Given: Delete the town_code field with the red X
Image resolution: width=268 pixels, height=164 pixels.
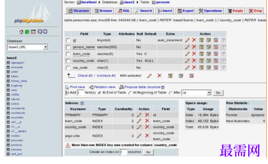Looking at the screenshot, I should coord(194,54).
